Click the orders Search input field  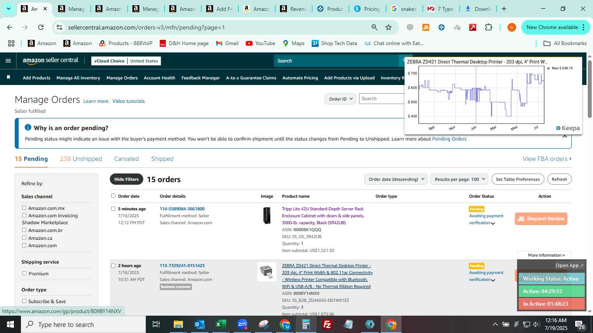(x=381, y=99)
